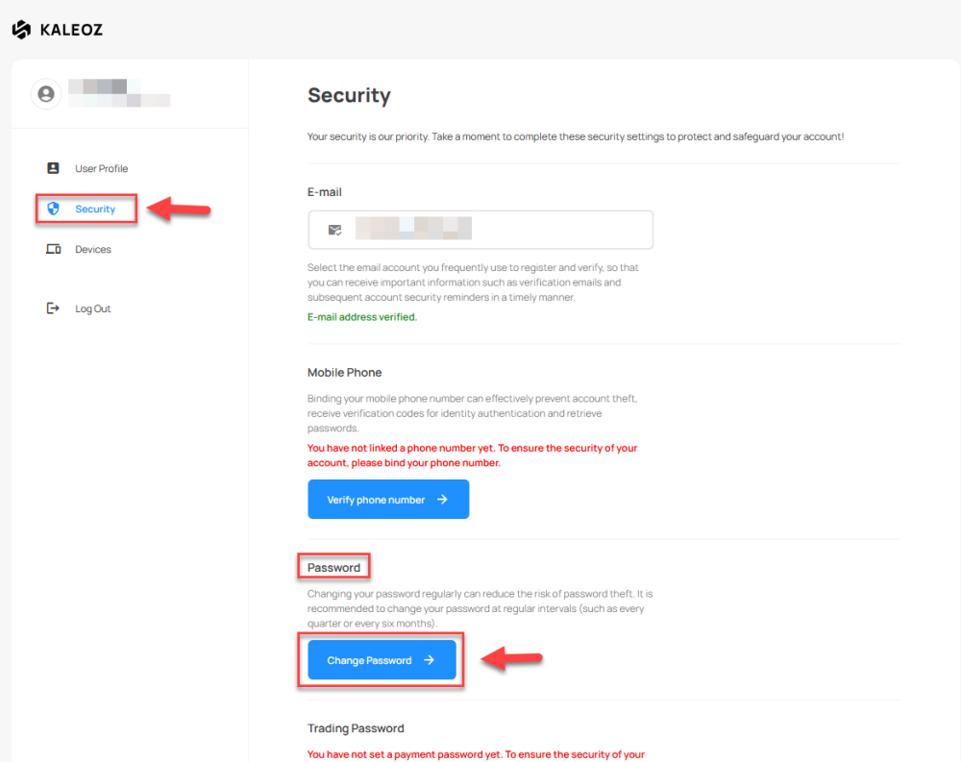This screenshot has height=762, width=961.
Task: Click the Devices sidebar icon
Action: pos(54,249)
